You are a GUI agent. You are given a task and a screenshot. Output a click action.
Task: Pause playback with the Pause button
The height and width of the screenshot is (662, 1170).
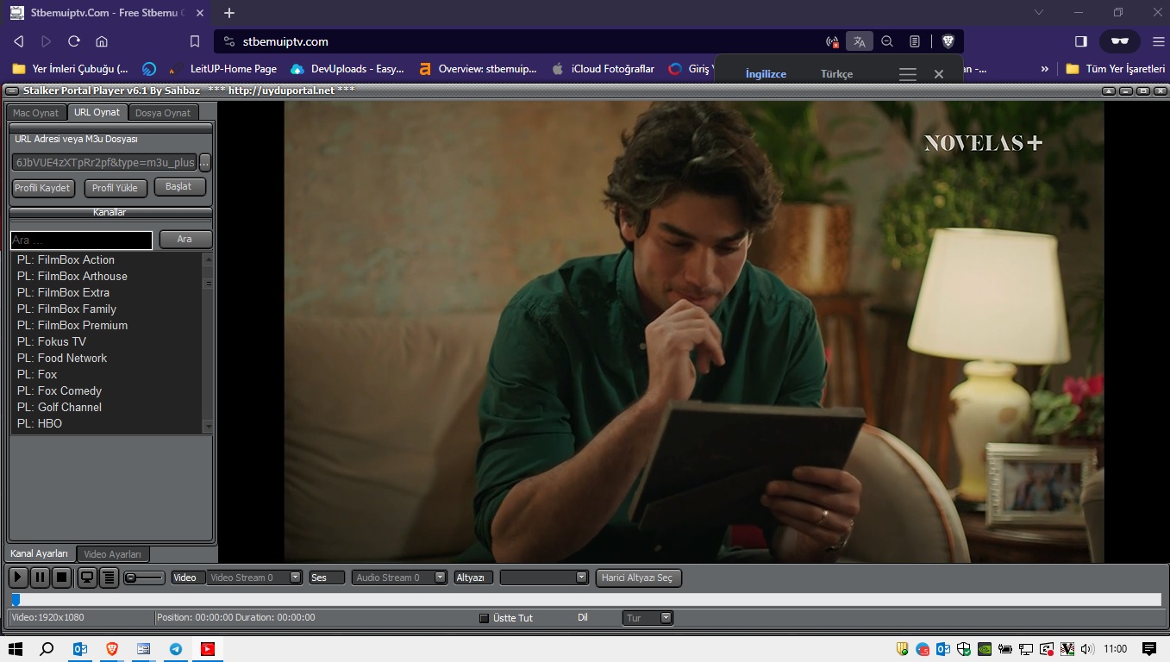pos(40,578)
